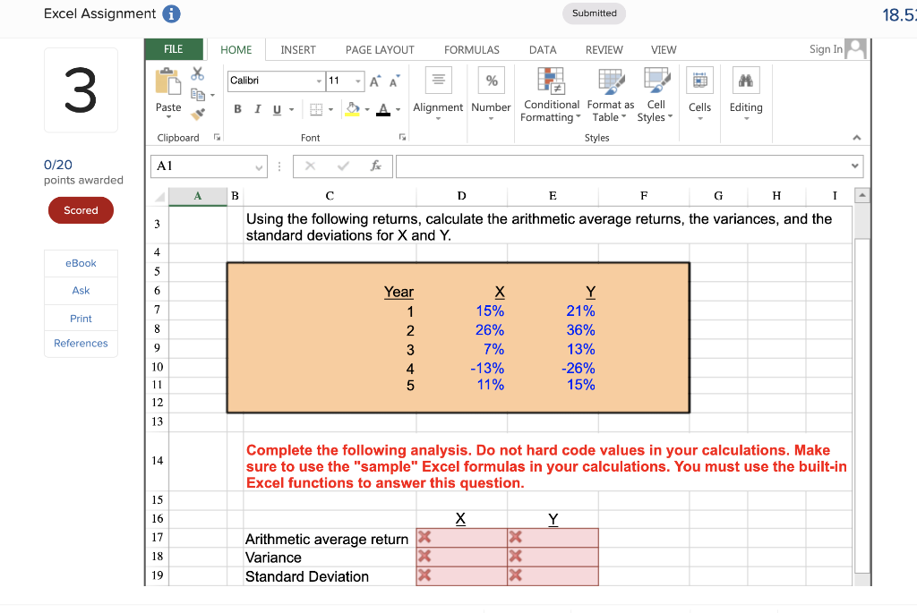Apply bold formatting
Screen dimensions: 917x613
pyautogui.click(x=236, y=107)
